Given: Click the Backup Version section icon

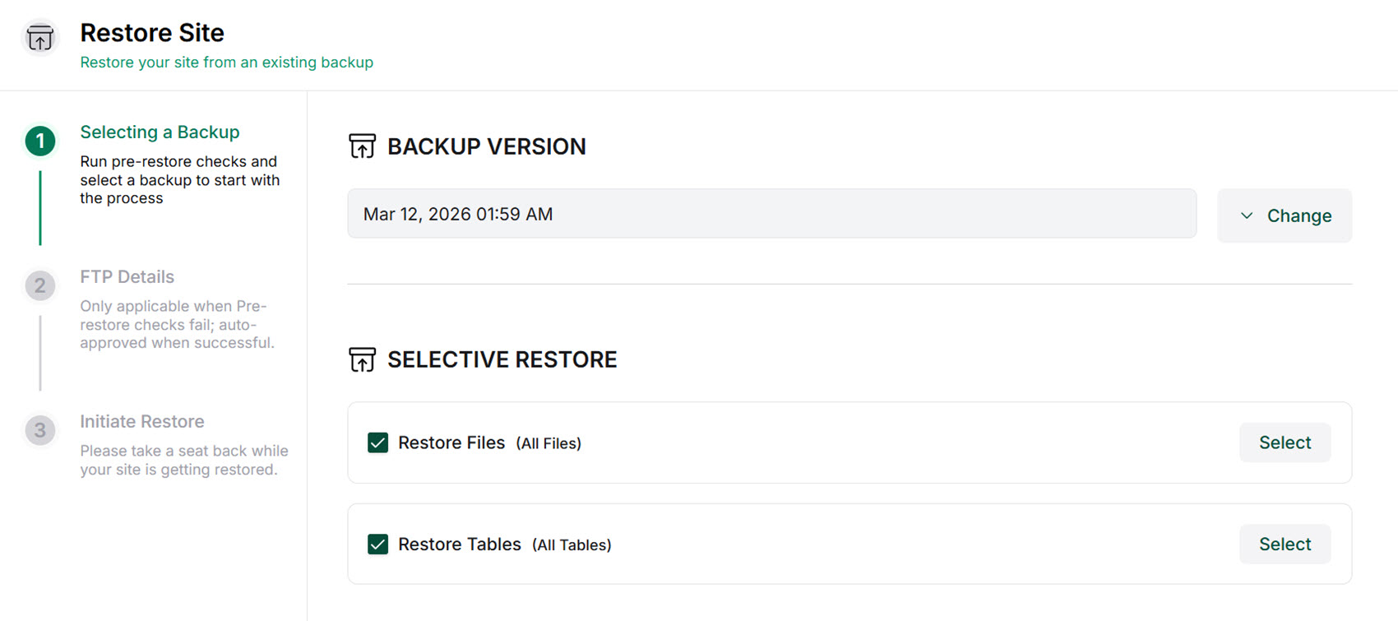Looking at the screenshot, I should (x=361, y=146).
